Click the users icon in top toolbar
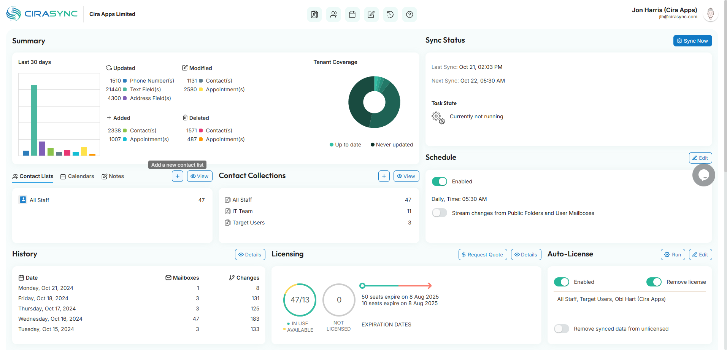Viewport: 727px width, 350px height. coord(333,14)
